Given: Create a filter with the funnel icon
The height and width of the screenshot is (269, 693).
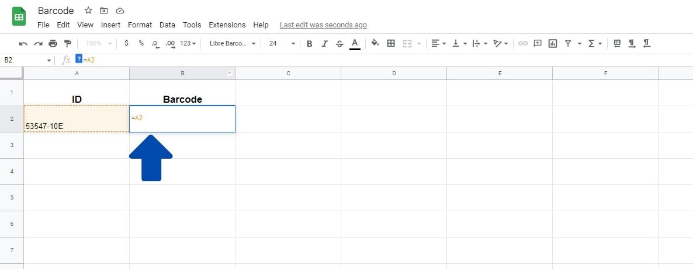Looking at the screenshot, I should [568, 43].
